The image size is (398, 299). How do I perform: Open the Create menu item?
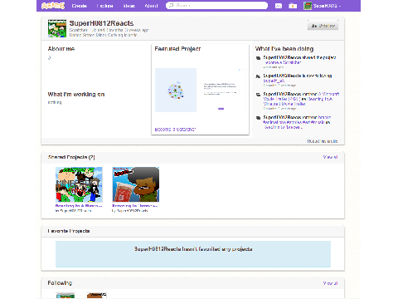coord(80,6)
